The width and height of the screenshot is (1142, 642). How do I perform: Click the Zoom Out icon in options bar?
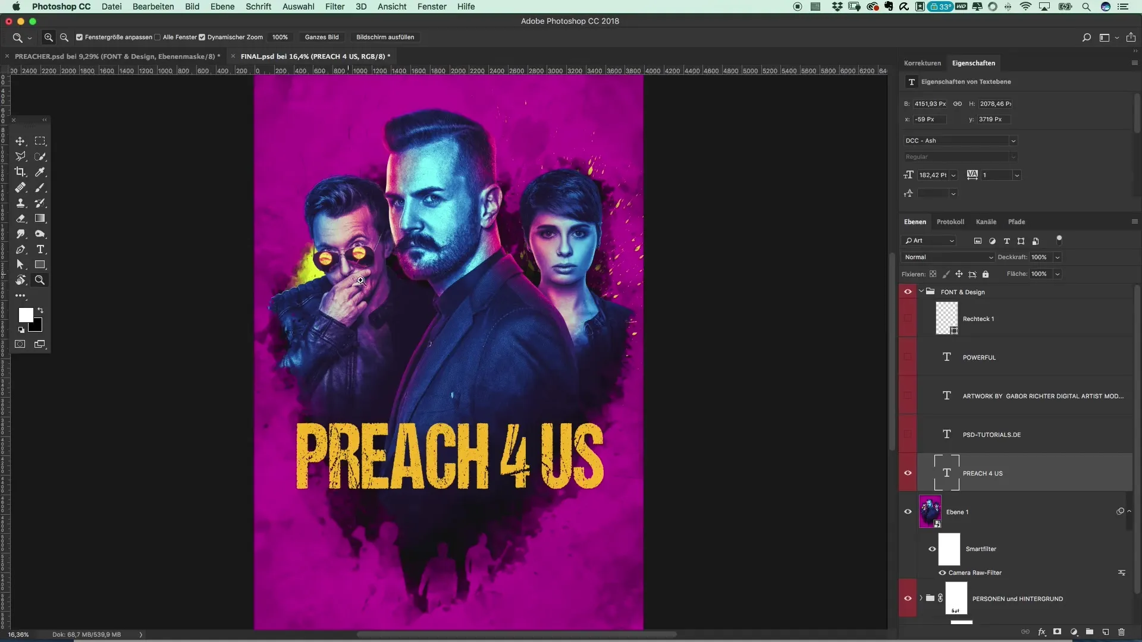(64, 37)
